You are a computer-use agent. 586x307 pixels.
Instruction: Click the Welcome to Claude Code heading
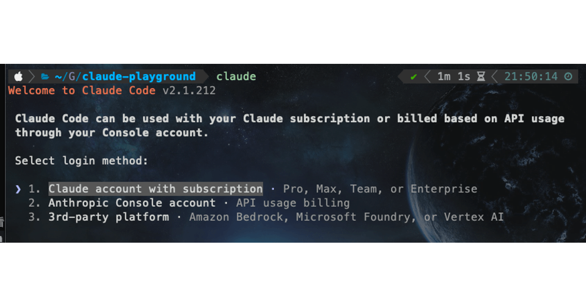pyautogui.click(x=82, y=91)
